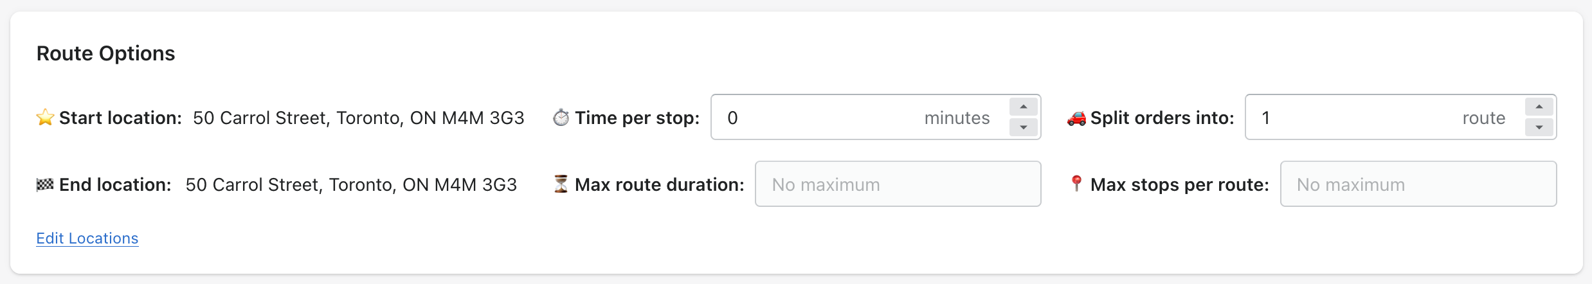Click the Max route duration input
Screen dimensions: 1592x284
[898, 184]
